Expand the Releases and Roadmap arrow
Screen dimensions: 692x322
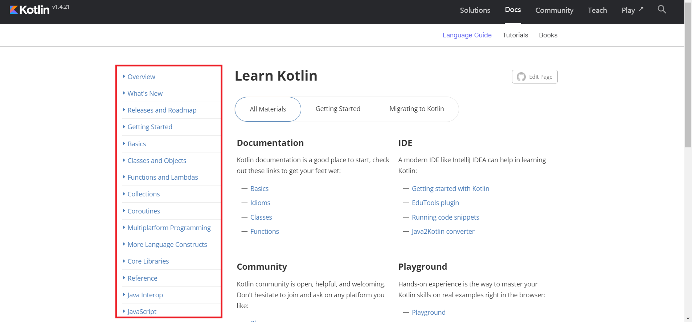click(x=124, y=110)
